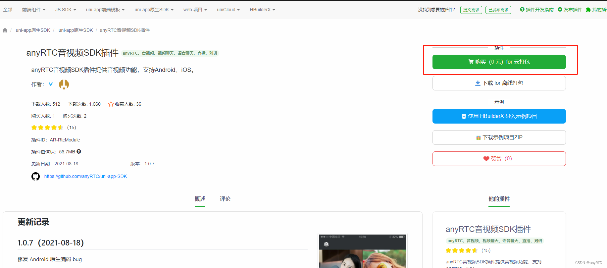Click the 插件ID: AR-RtcModule text

[56, 140]
